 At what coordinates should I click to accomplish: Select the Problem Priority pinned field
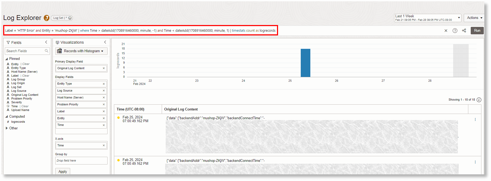(x=22, y=98)
